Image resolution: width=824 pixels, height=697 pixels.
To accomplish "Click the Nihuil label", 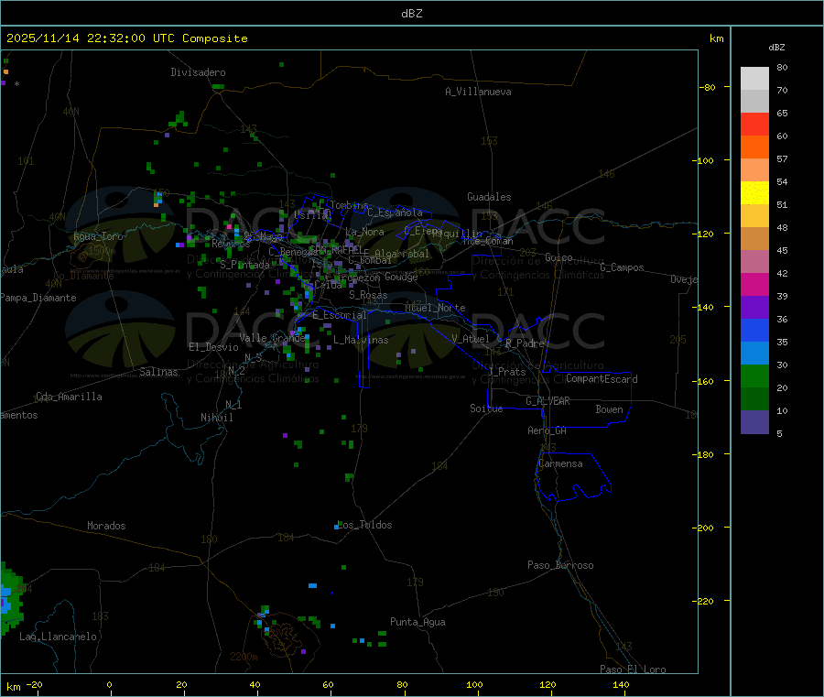I will 216,418.
